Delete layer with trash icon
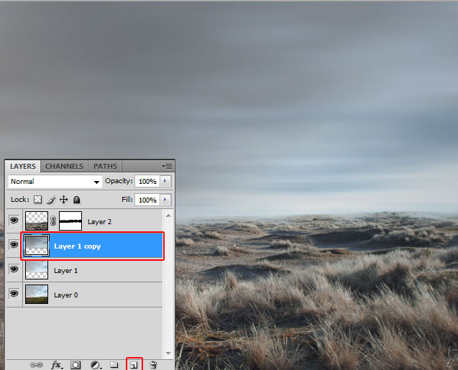The height and width of the screenshot is (370, 458). click(x=153, y=365)
